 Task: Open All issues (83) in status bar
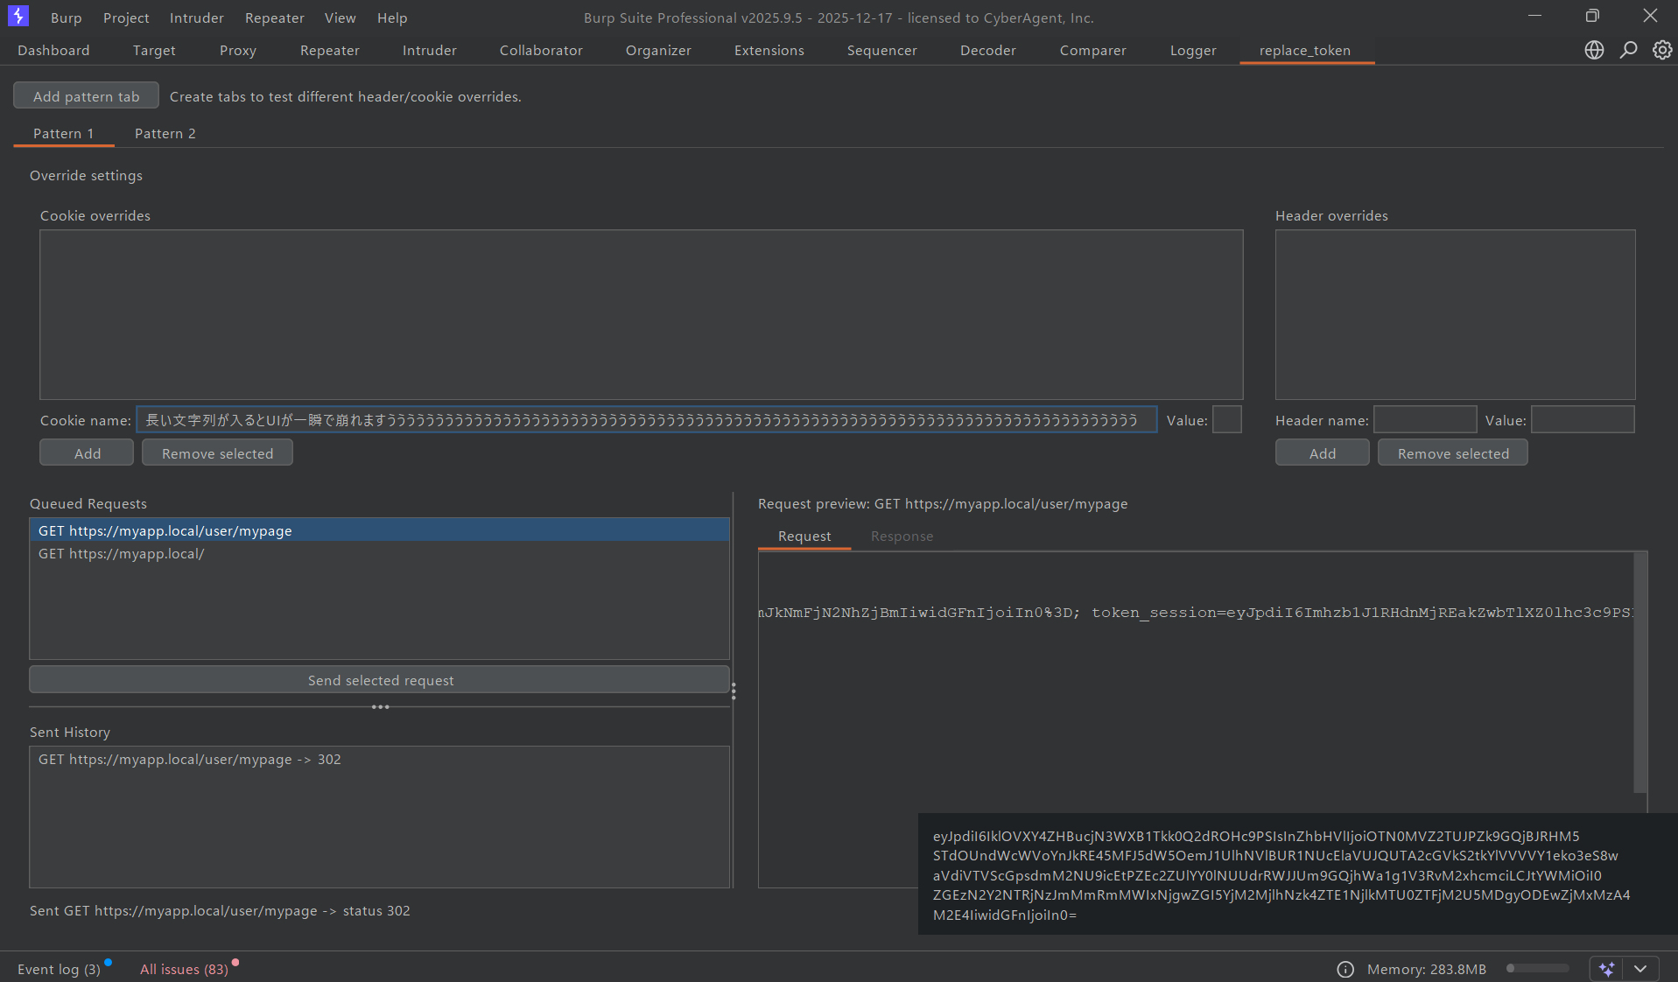click(184, 969)
